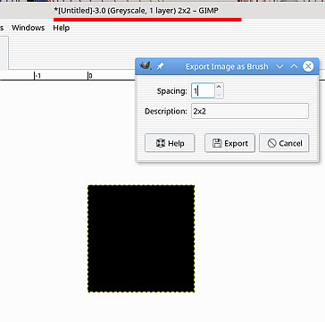Click the 0 mark on horizontal ruler
Image resolution: width=325 pixels, height=322 pixels.
click(90, 76)
